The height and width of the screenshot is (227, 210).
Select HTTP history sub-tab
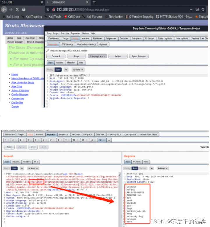point(66,44)
